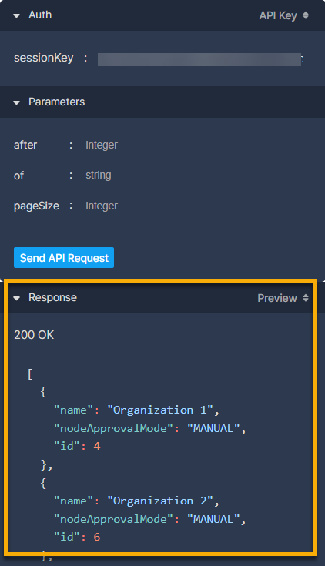Image resolution: width=325 pixels, height=566 pixels.
Task: Click the id value 6
Action: pos(97,538)
